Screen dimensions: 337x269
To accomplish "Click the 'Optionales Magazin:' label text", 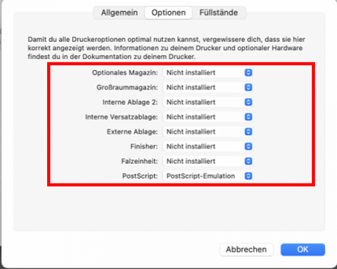I will click(125, 73).
